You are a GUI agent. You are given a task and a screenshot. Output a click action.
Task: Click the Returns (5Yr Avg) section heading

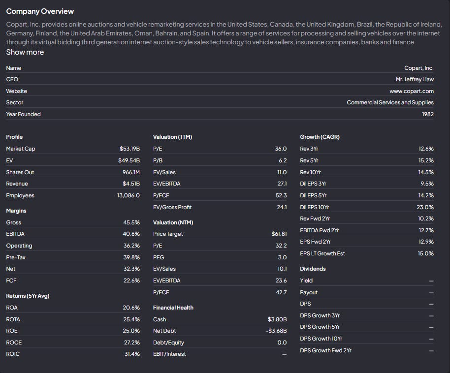pos(28,296)
